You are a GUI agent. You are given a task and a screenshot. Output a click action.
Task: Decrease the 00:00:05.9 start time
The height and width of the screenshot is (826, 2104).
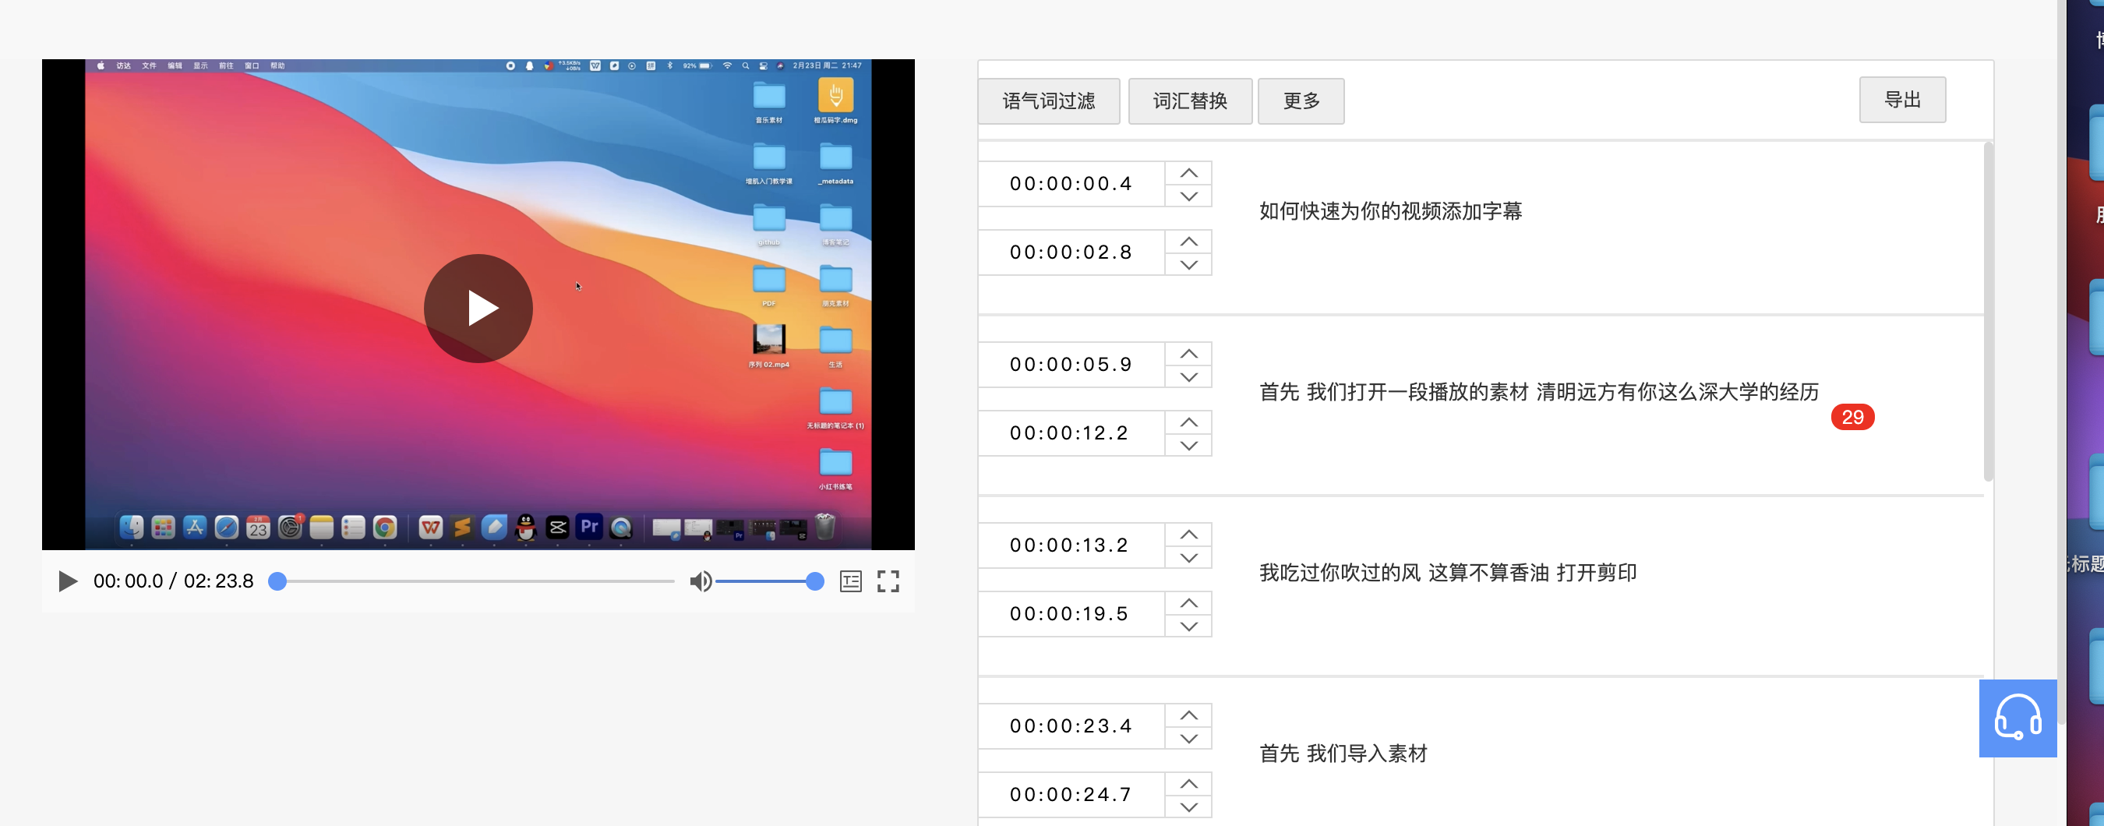(1188, 376)
